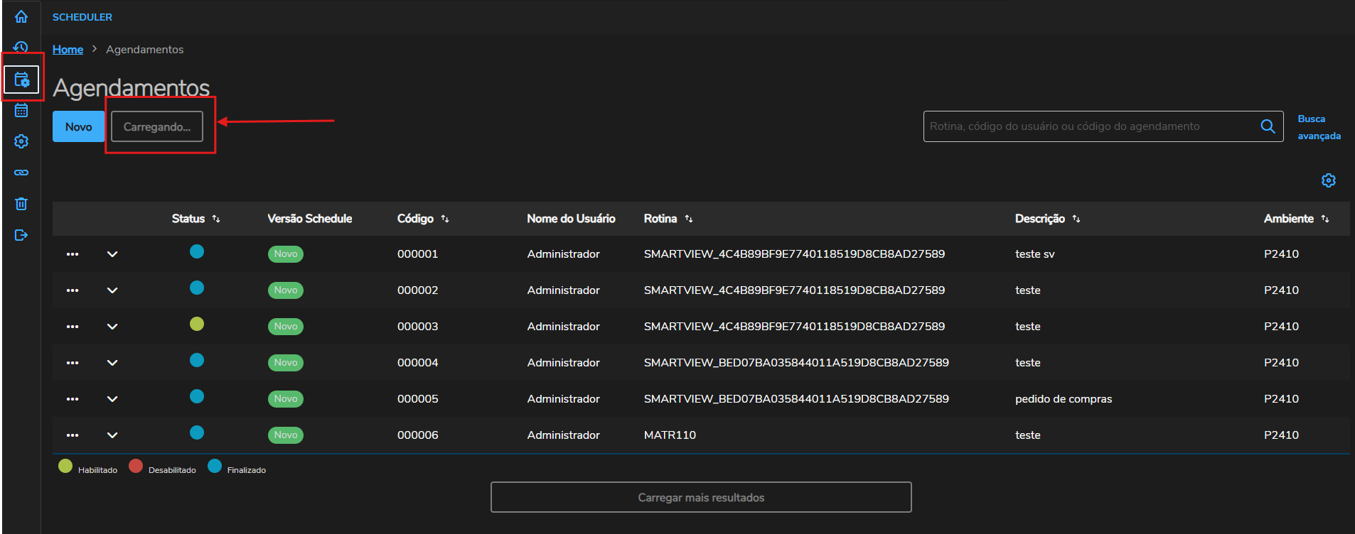The height and width of the screenshot is (534, 1355).
Task: Open table column settings gear above the table
Action: [1328, 180]
